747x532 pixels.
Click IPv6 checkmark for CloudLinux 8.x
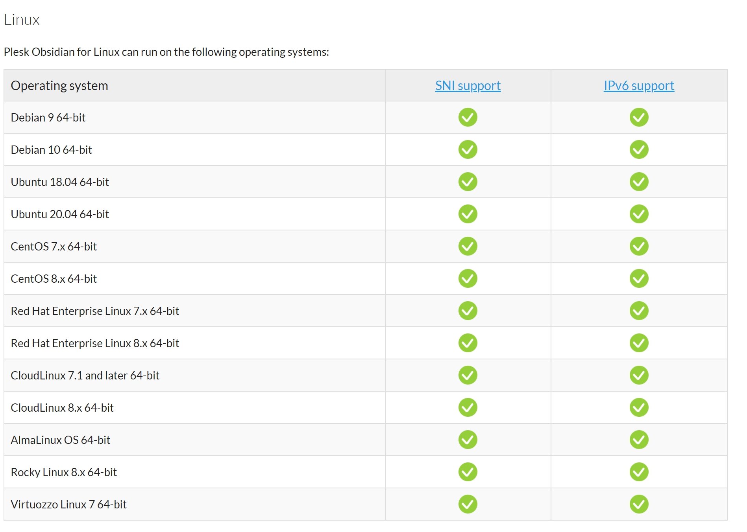point(639,407)
